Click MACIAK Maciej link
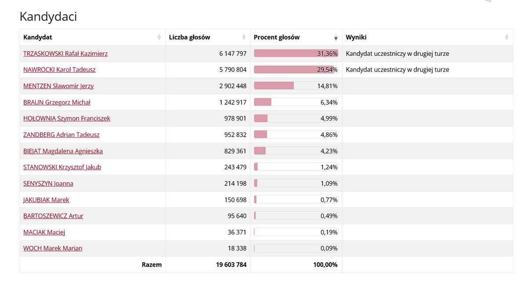527x288 pixels. (44, 232)
